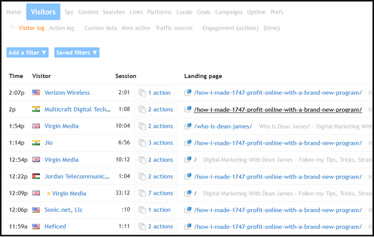Click 1 action button for Sonic.net visitor
The image size is (374, 237).
[155, 210]
